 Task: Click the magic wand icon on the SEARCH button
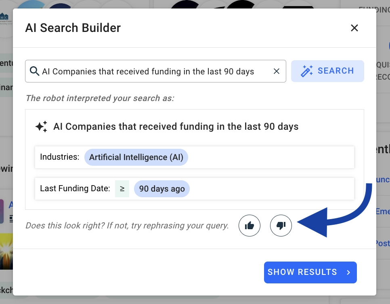tap(307, 71)
